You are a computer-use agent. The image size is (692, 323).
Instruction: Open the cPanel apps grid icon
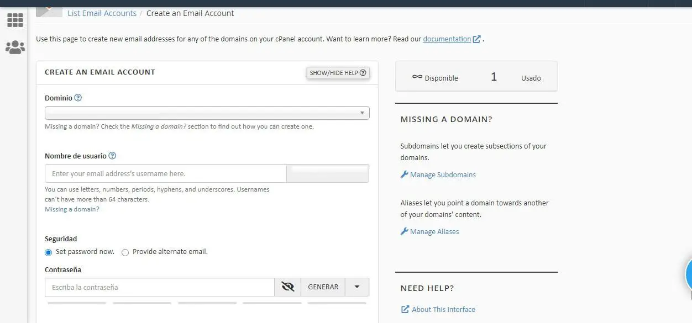15,20
